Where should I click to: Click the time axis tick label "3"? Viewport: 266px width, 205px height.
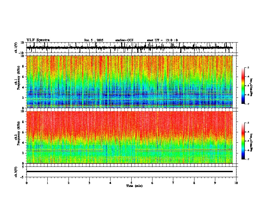point(90,183)
